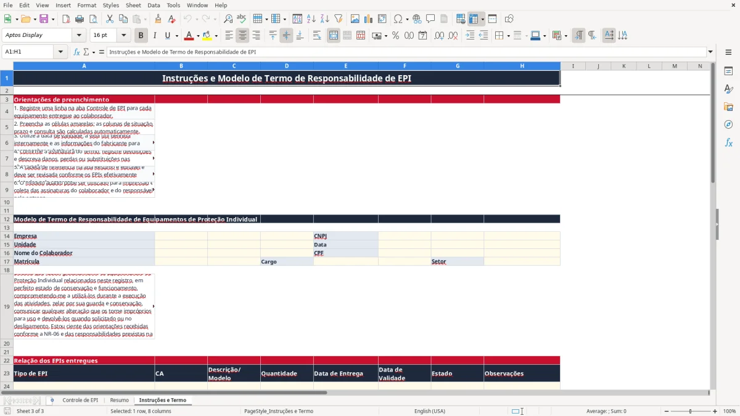Toggle Bold formatting
Image resolution: width=740 pixels, height=416 pixels.
point(141,36)
